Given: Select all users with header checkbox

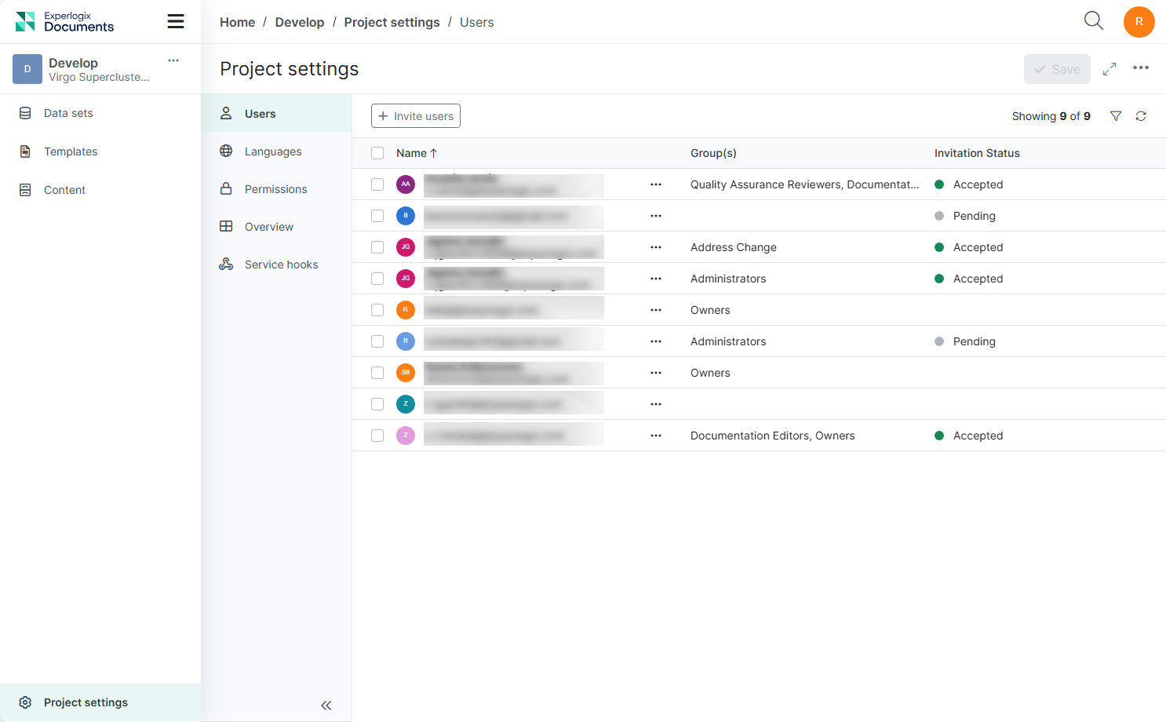Looking at the screenshot, I should coord(377,153).
